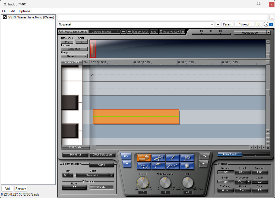Image resolution: width=275 pixels, height=198 pixels.
Task: Open the No preset dropdown
Action: [136, 24]
